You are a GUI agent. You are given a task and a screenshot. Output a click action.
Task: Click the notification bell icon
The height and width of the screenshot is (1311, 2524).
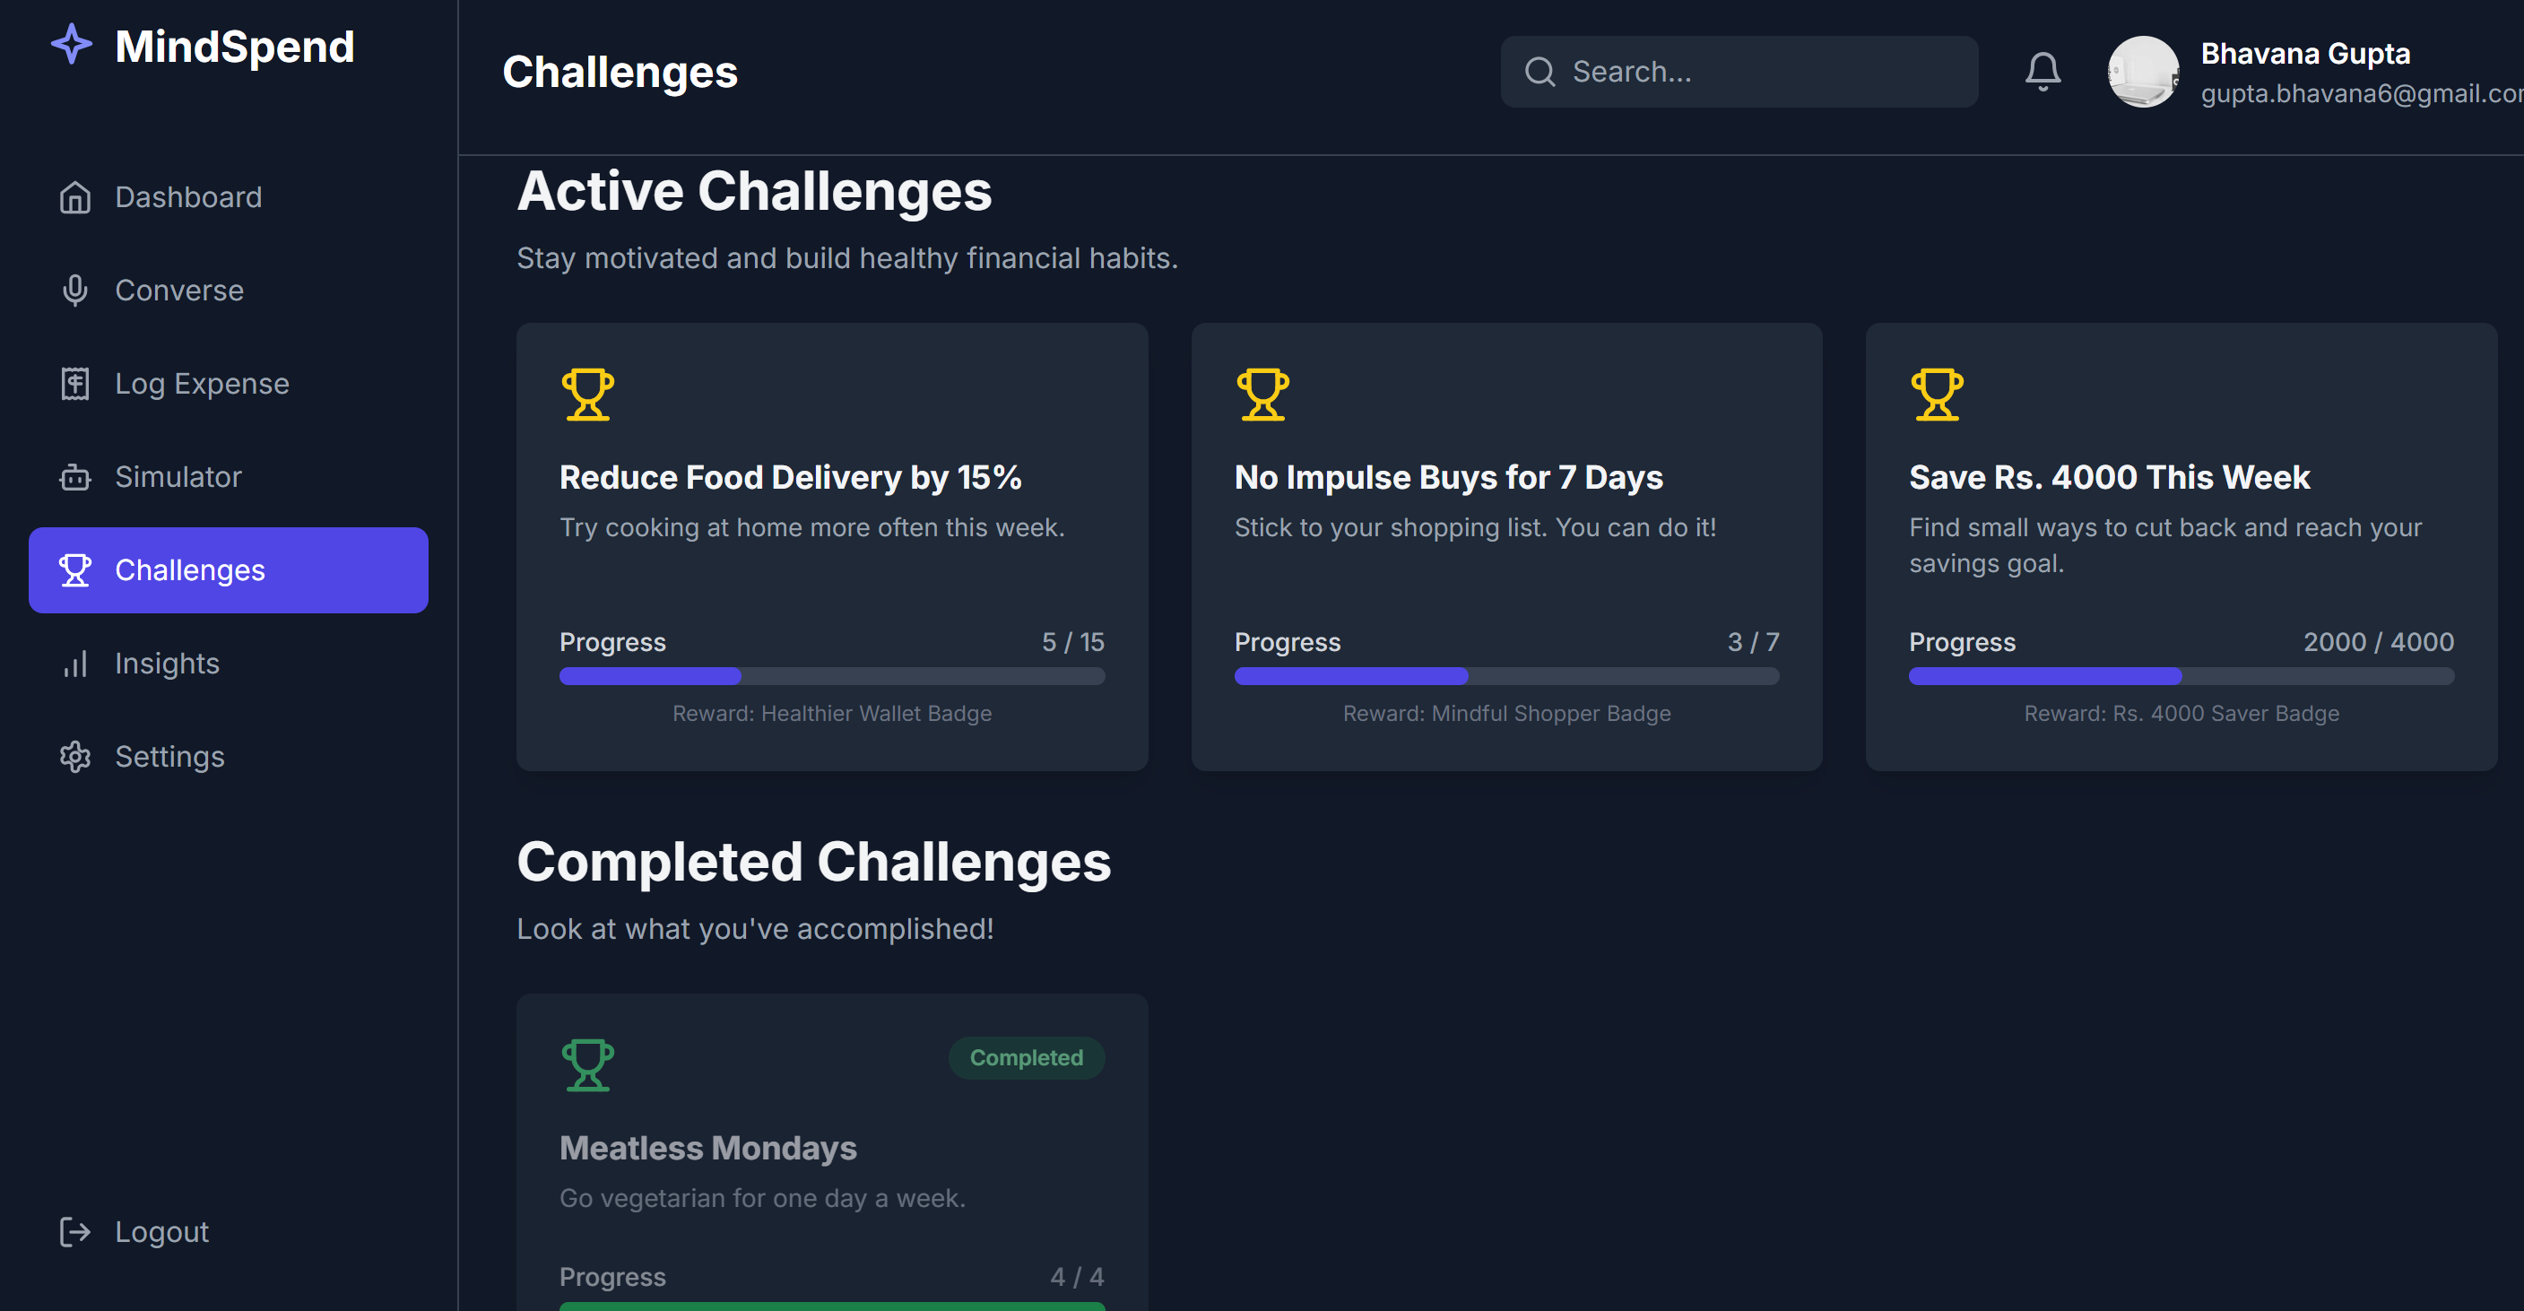point(2044,71)
